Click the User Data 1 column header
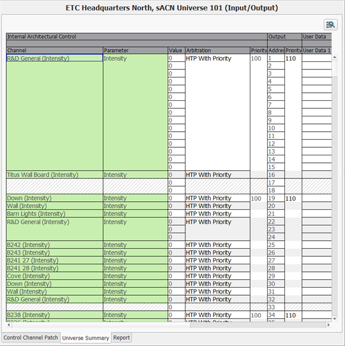 (x=317, y=50)
